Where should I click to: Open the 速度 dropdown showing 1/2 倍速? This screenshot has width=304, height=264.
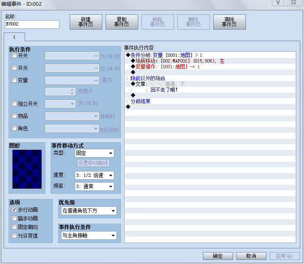tap(94, 175)
